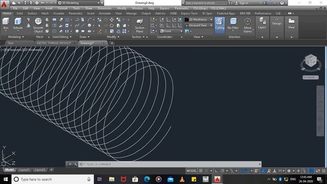327x184 pixels.
Task: Click Windows search box on taskbar
Action: [53, 179]
